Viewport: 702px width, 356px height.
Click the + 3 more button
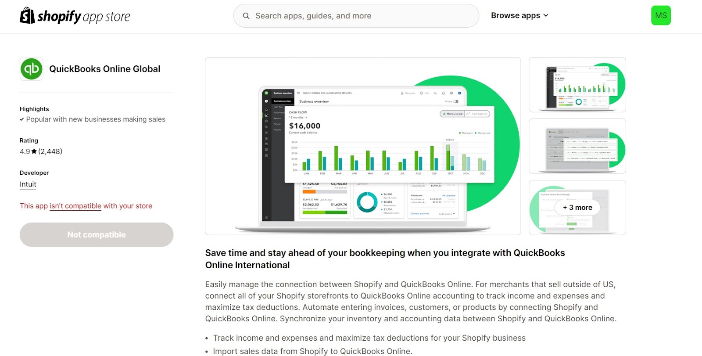(577, 208)
